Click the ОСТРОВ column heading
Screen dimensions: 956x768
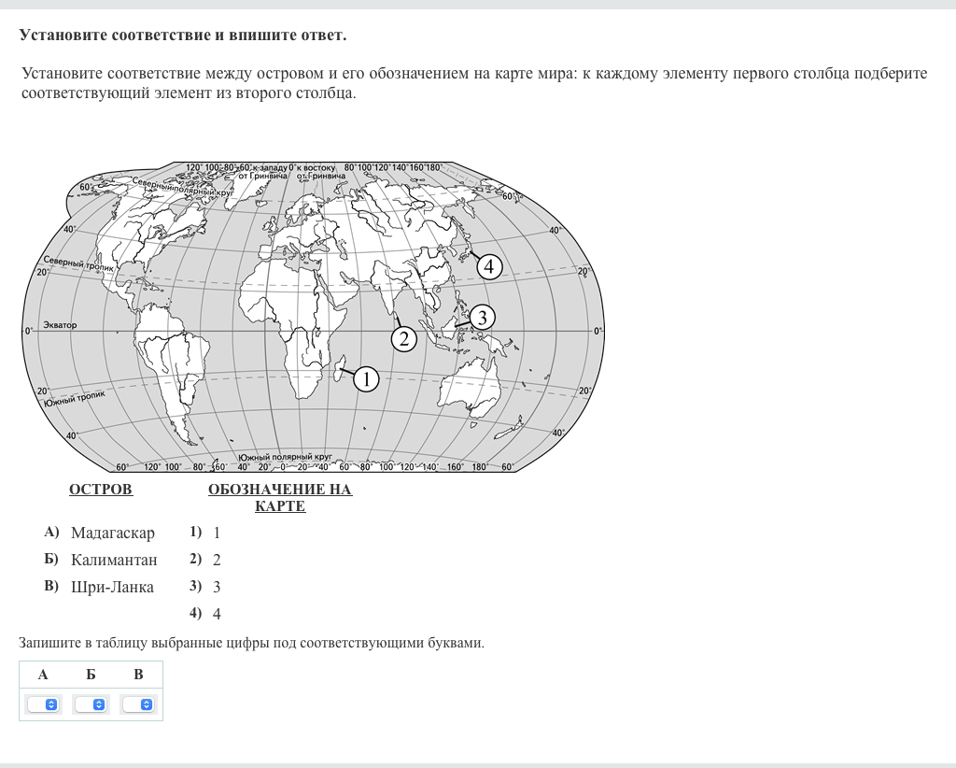[x=101, y=490]
